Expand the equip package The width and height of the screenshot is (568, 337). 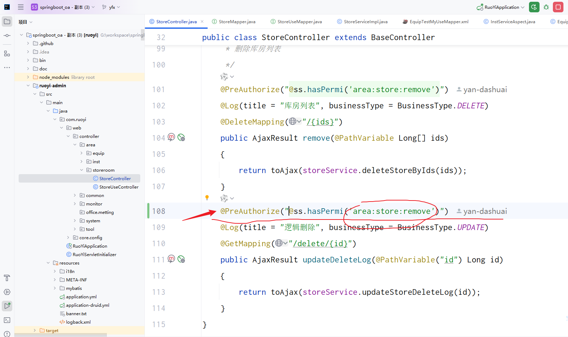pos(82,153)
